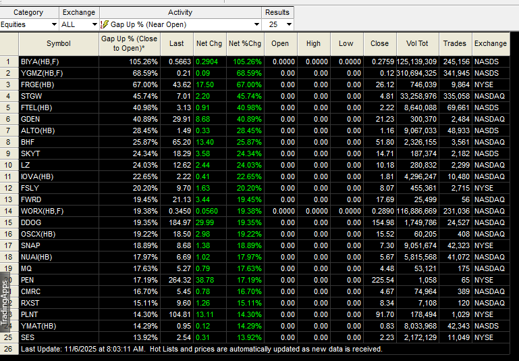519x361 pixels.
Task: Sort by the Net Chg column header
Action: point(209,44)
